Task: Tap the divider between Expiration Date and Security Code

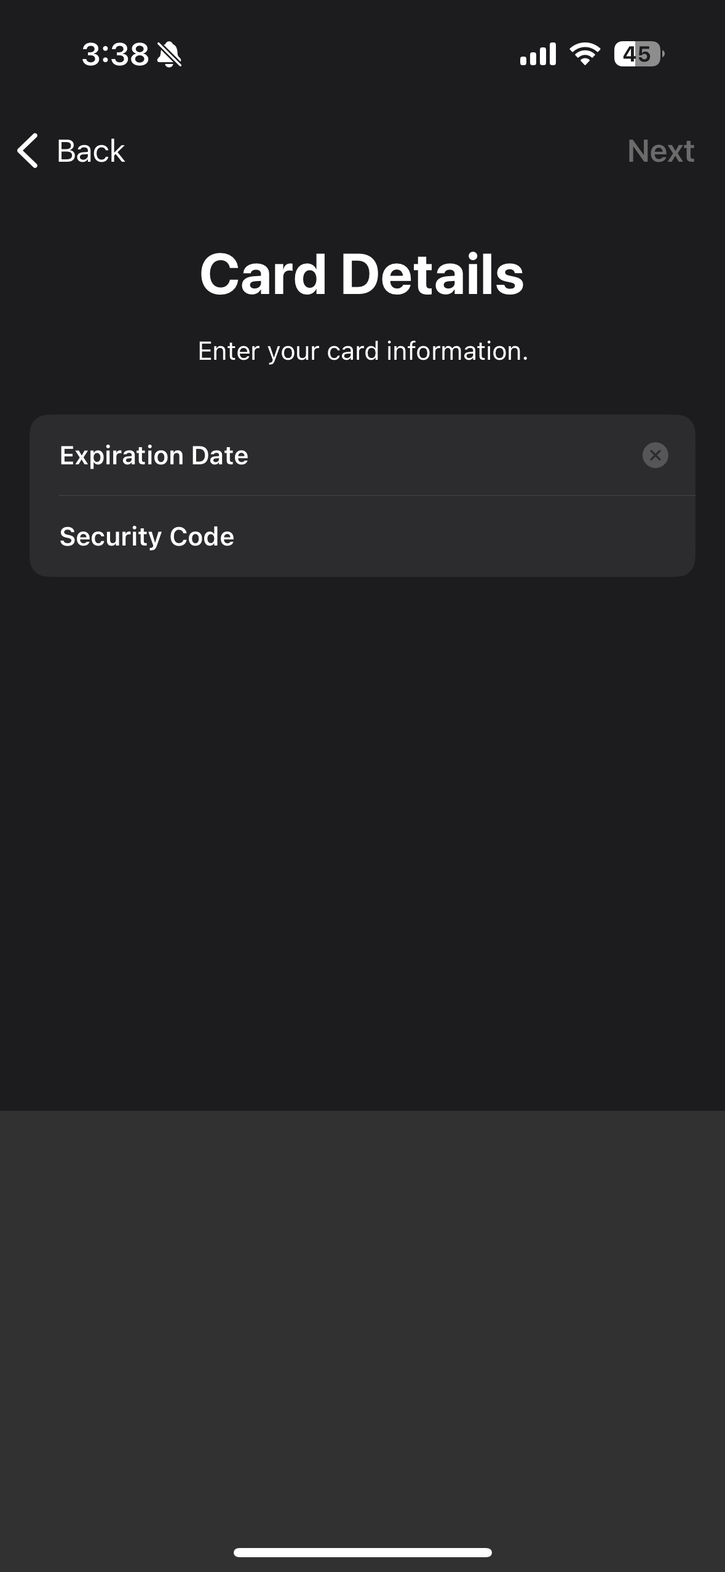Action: click(x=377, y=496)
